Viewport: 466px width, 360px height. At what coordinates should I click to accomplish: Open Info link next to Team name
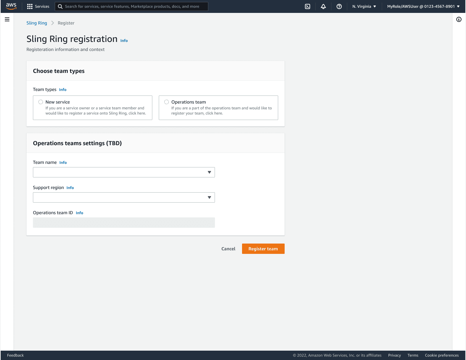click(63, 163)
